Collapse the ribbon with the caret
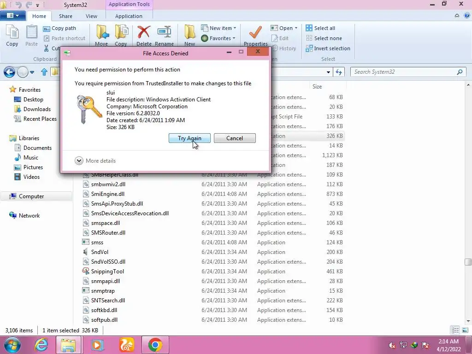Screen dimensions: 472x354 pos(457,15)
